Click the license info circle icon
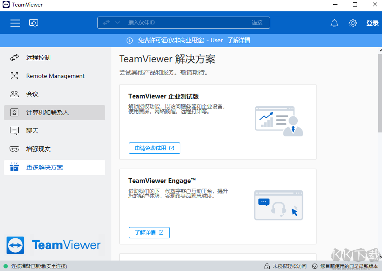 (x=130, y=41)
